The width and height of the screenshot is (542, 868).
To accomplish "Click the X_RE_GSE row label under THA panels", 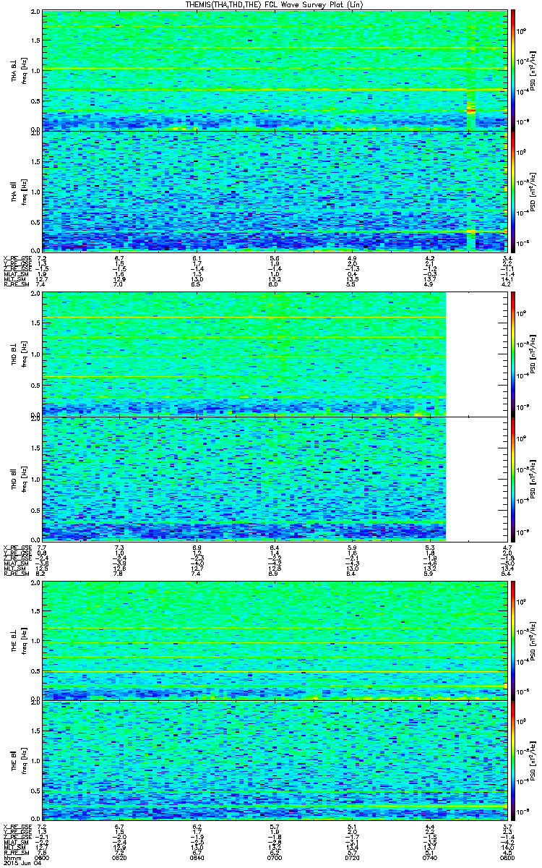I will click(16, 258).
